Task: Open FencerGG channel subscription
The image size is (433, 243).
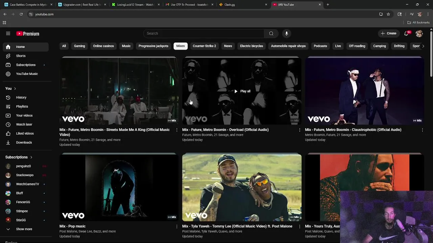Action: click(x=26, y=202)
